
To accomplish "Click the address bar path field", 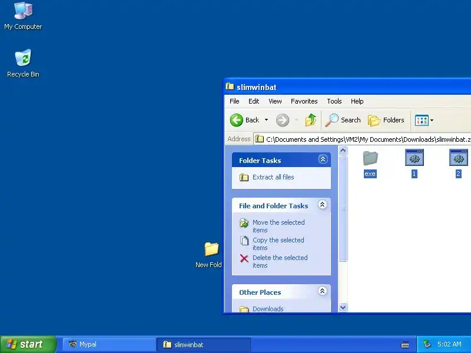I will [362, 139].
